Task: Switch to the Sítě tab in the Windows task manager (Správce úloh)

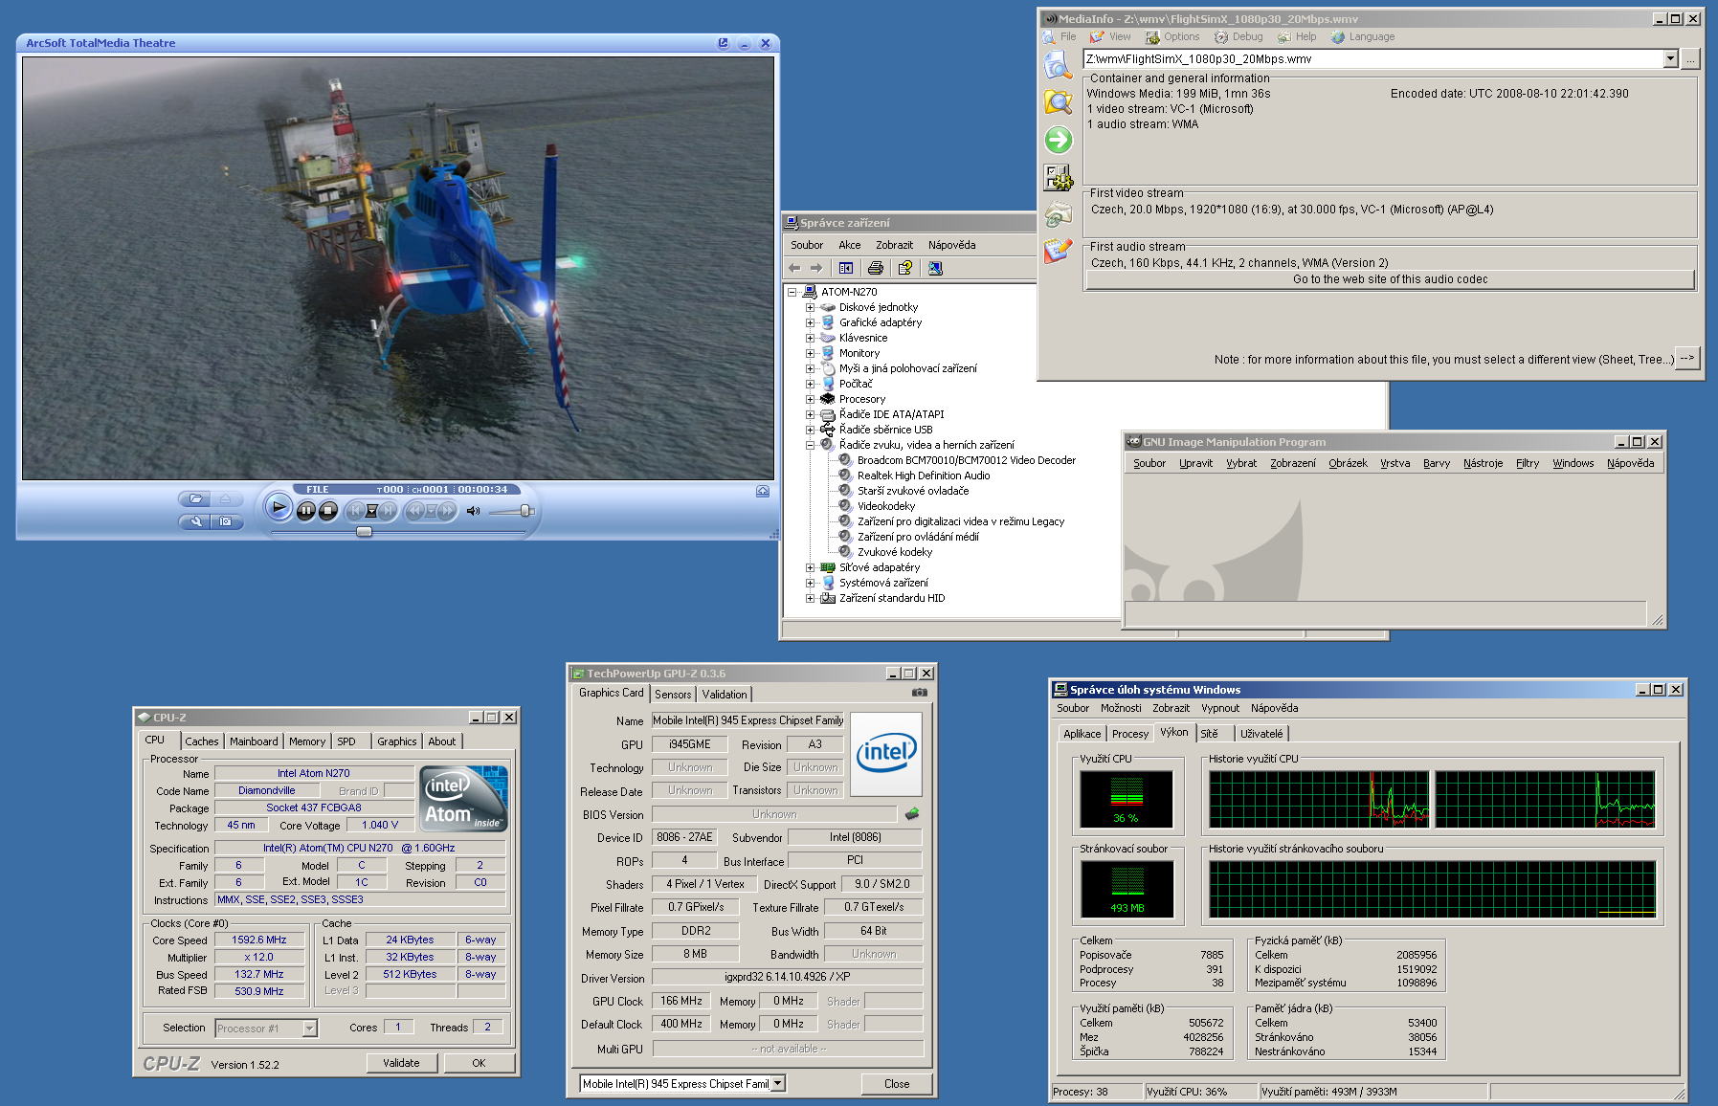Action: click(x=1210, y=734)
